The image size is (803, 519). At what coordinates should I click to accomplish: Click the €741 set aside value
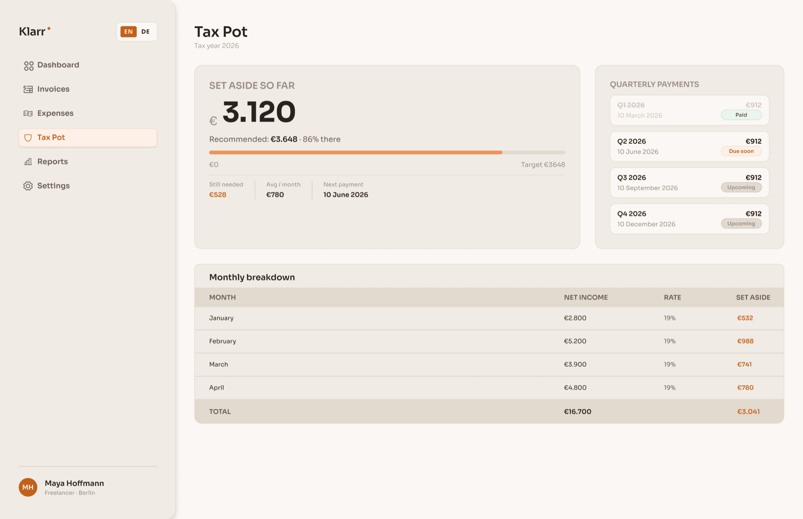[744, 364]
